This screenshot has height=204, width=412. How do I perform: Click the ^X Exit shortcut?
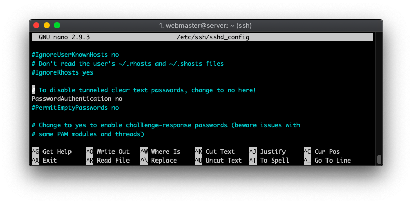44,161
